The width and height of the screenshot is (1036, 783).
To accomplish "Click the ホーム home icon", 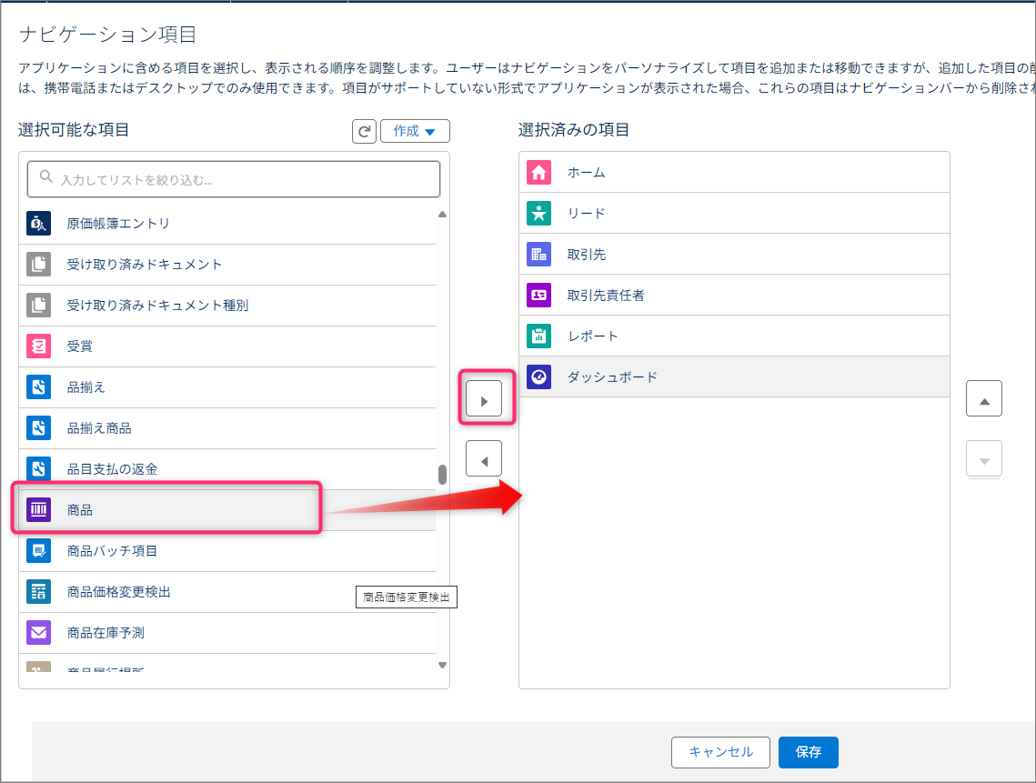I will coord(538,173).
